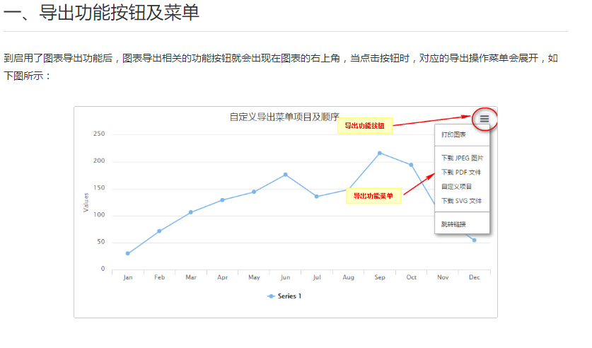Click the Oct x-axis label
This screenshot has width=592, height=348.
tap(412, 277)
